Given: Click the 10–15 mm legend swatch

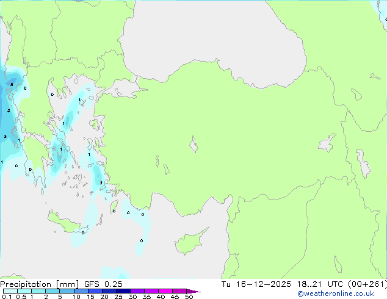Looking at the screenshot, I should pyautogui.click(x=81, y=291).
